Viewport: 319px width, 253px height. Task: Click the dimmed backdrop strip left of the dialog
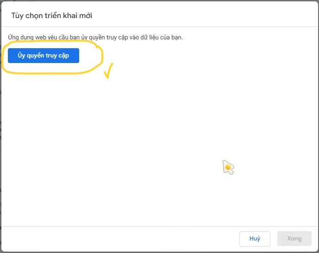coord(0,126)
